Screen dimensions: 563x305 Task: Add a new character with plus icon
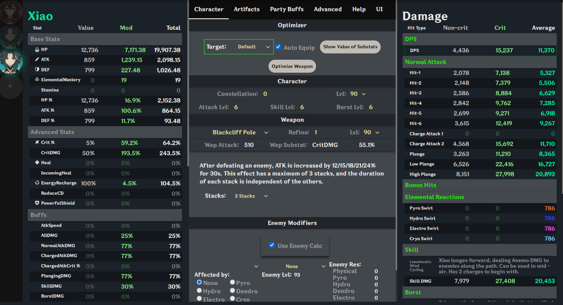pyautogui.click(x=10, y=86)
